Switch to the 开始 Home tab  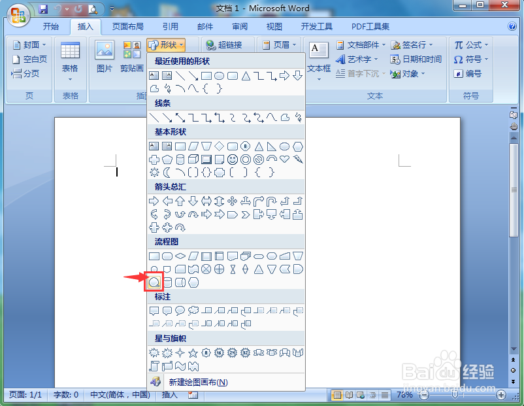50,26
